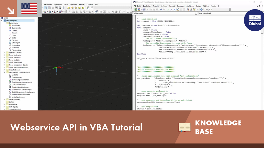
Task: Select Flächensätze in the navigator tree
Action: (16, 50)
